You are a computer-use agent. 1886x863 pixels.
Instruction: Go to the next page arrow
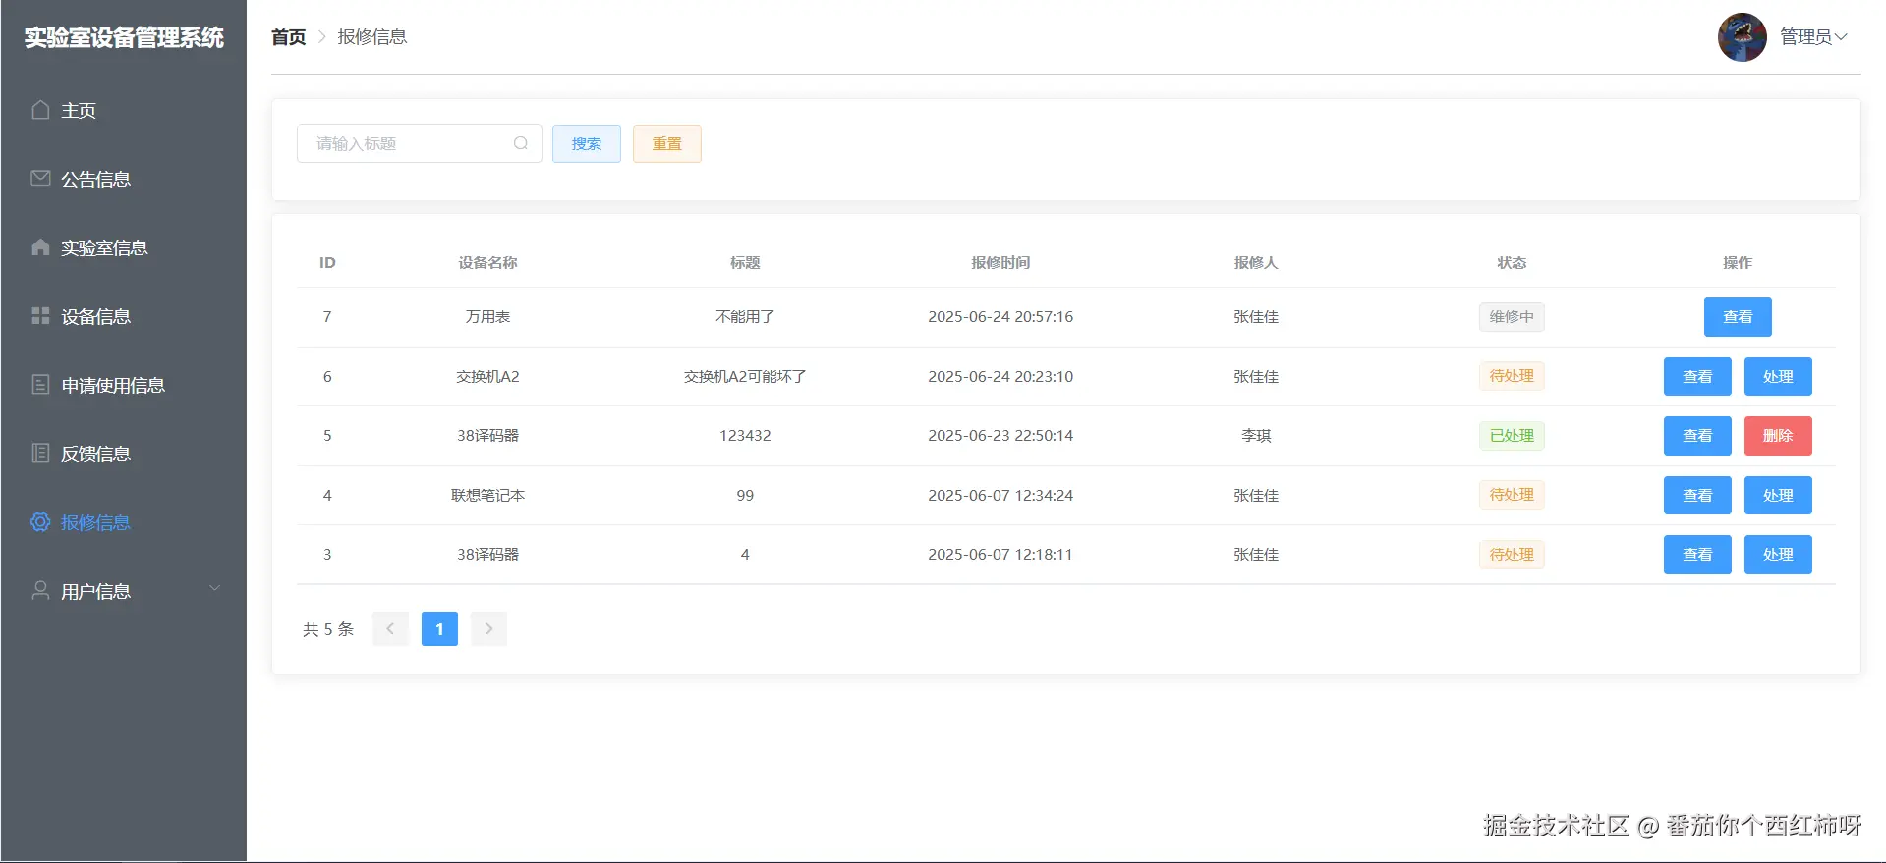point(488,628)
